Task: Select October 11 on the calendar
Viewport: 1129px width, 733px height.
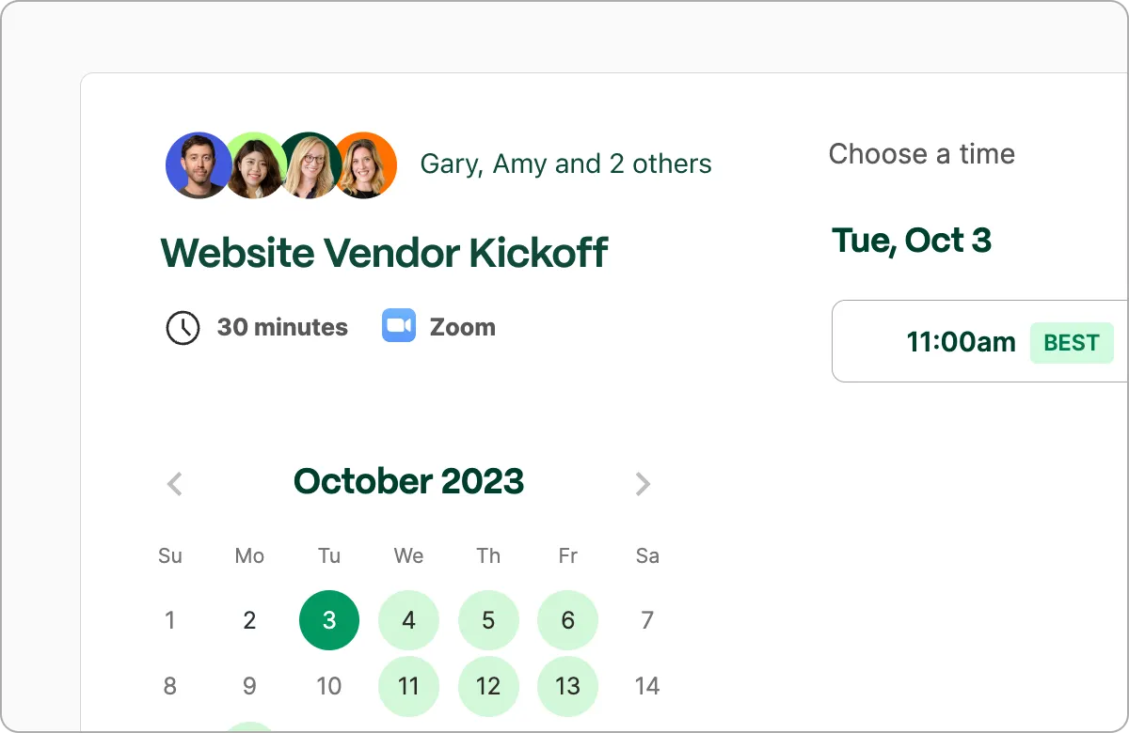Action: tap(408, 686)
